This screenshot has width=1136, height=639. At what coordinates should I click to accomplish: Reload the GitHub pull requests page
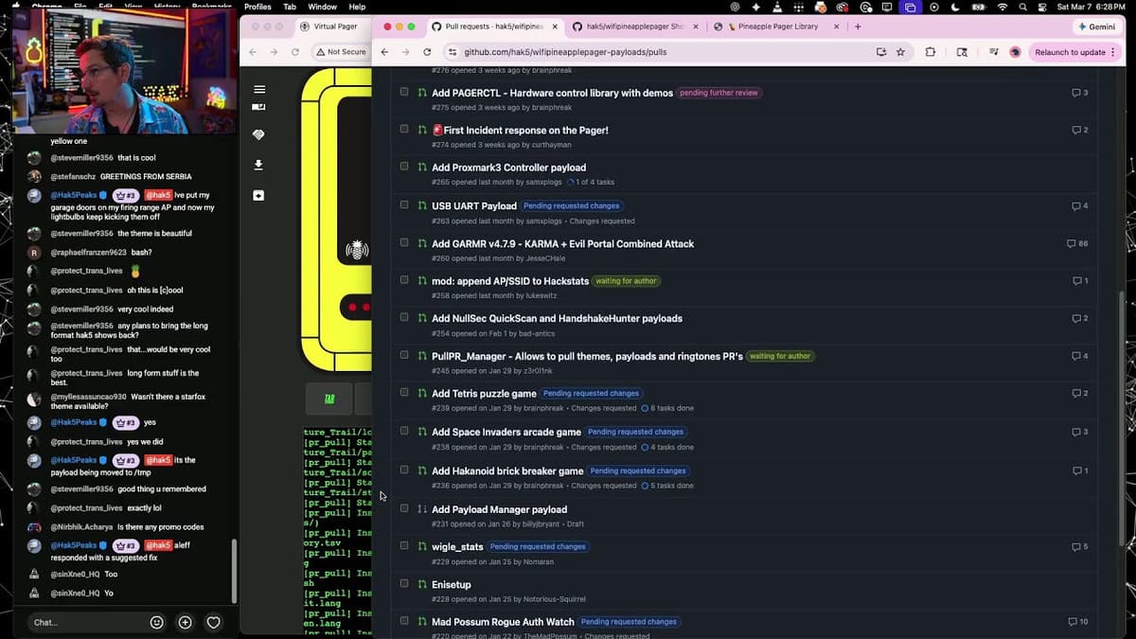pyautogui.click(x=427, y=52)
